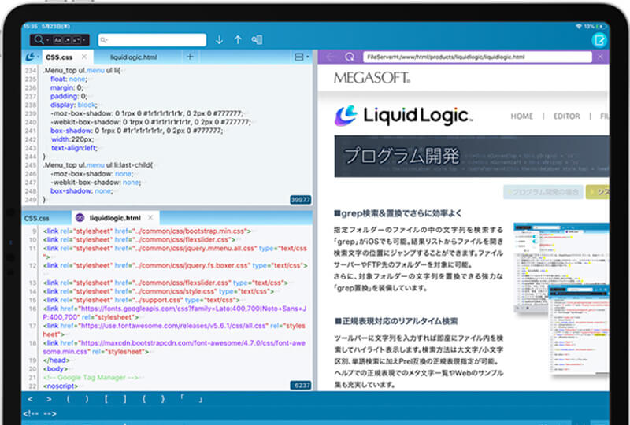
Task: Open the replace panel icon
Action: coord(257,40)
